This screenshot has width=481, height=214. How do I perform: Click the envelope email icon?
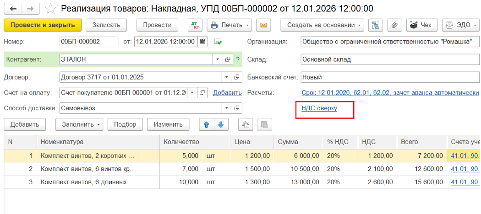pos(263,25)
